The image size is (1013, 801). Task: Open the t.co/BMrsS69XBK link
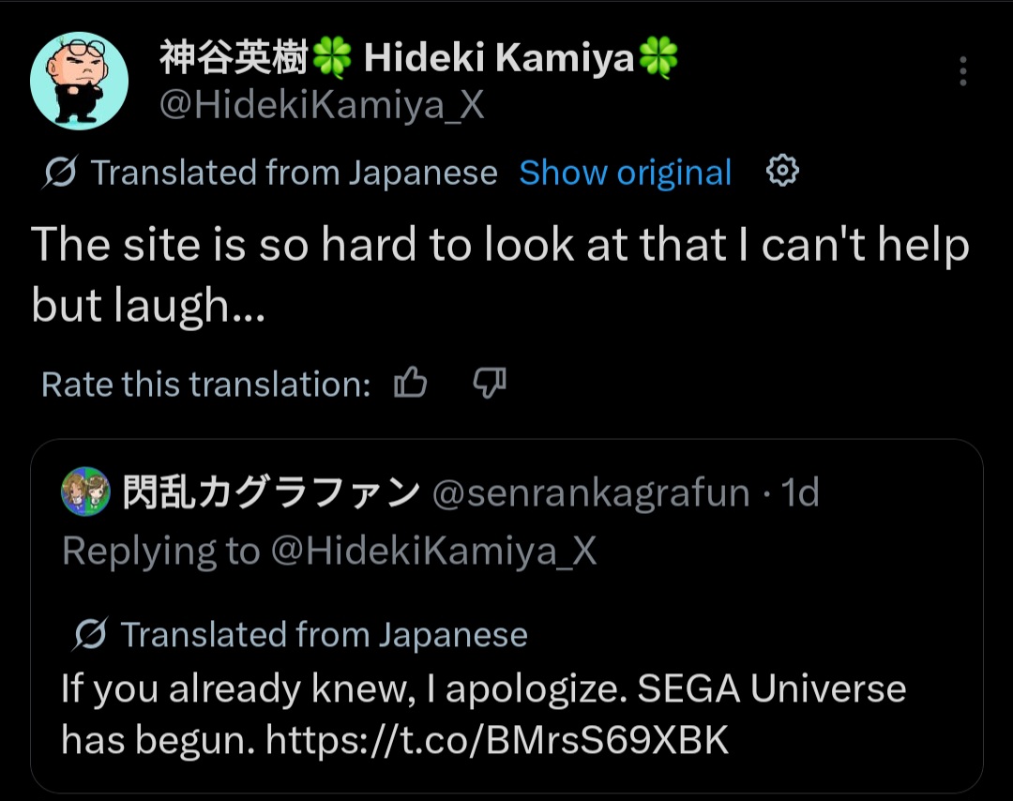click(497, 740)
